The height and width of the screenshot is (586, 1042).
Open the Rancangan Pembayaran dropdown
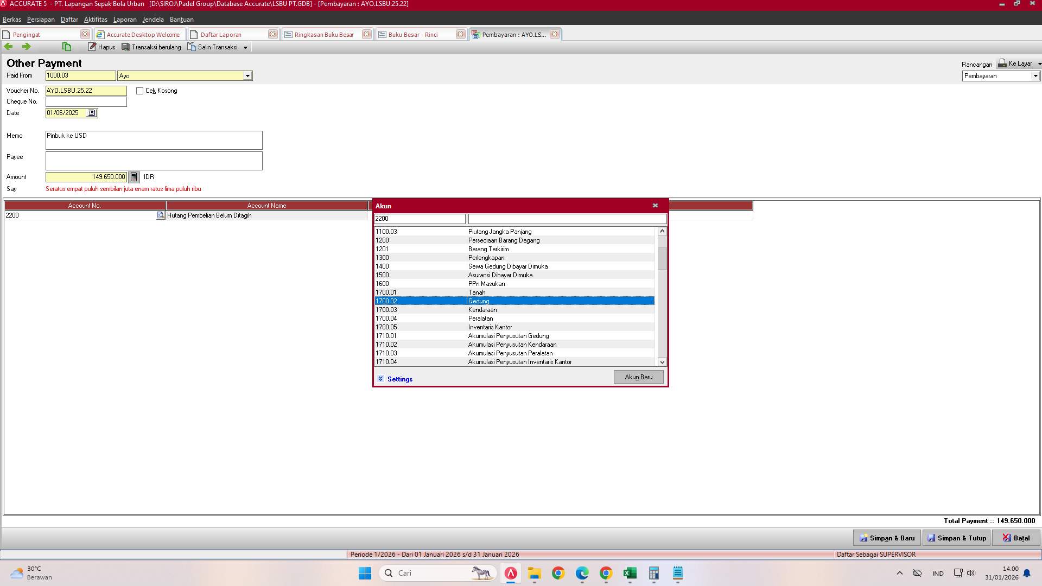1035,76
